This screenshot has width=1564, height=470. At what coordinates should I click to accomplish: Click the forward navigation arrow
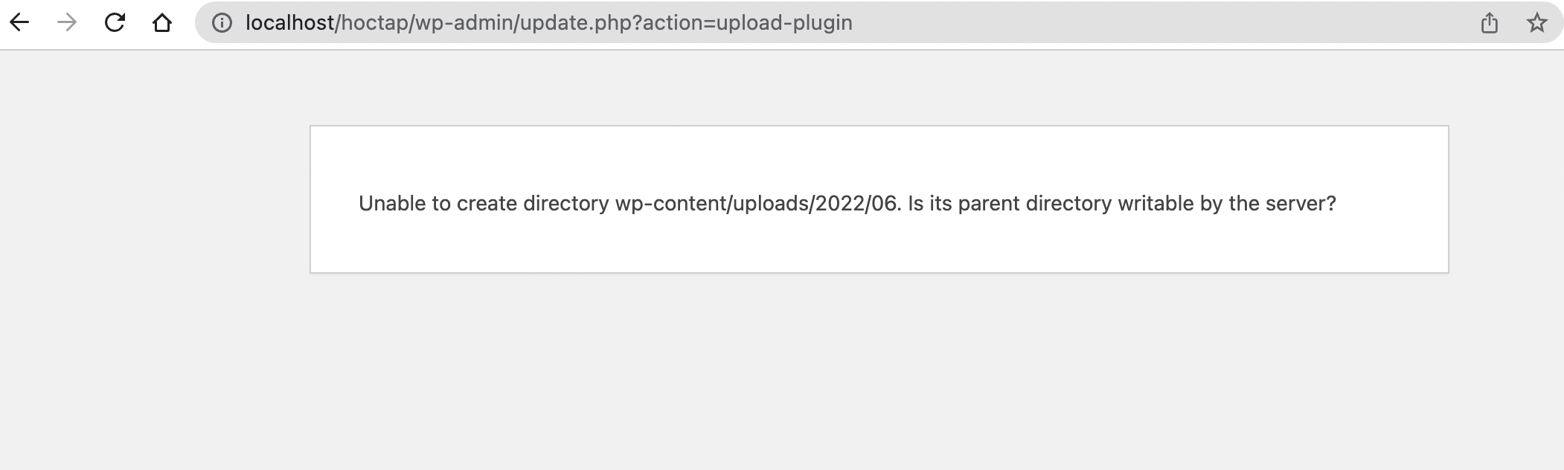click(x=67, y=23)
